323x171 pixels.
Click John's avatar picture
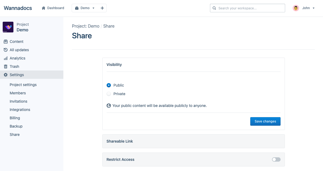tap(296, 8)
